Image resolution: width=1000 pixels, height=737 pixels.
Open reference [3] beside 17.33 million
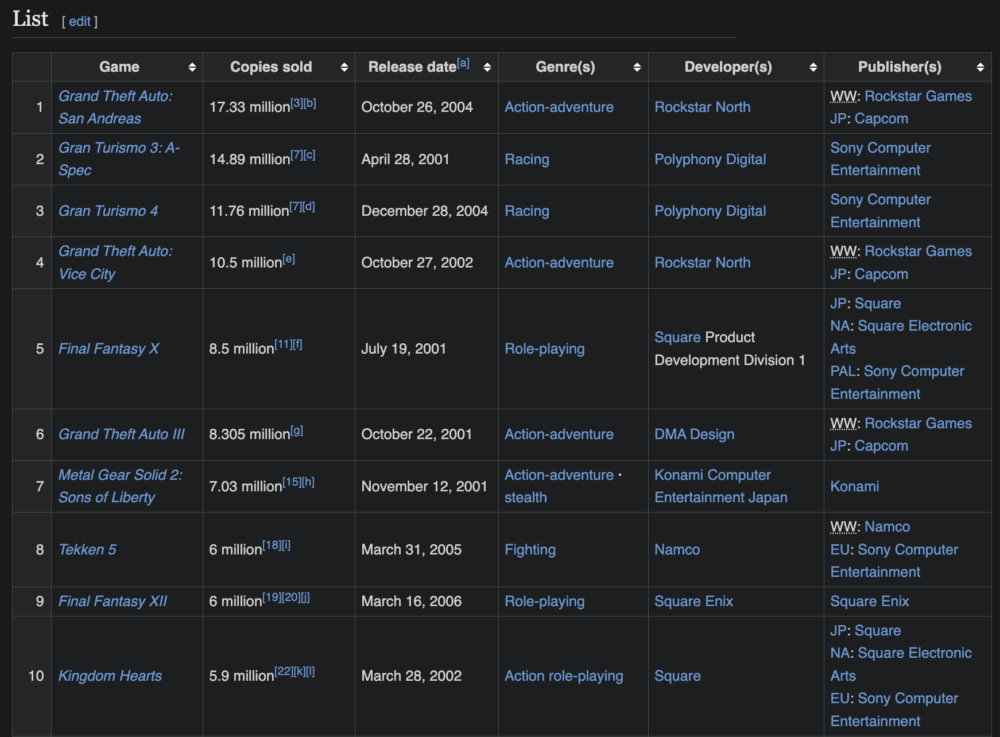pos(296,103)
